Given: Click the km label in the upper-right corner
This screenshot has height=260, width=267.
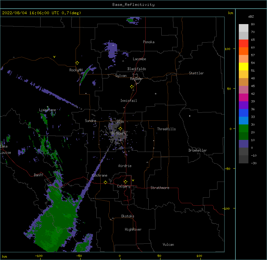Looking at the screenshot, I should click(231, 13).
